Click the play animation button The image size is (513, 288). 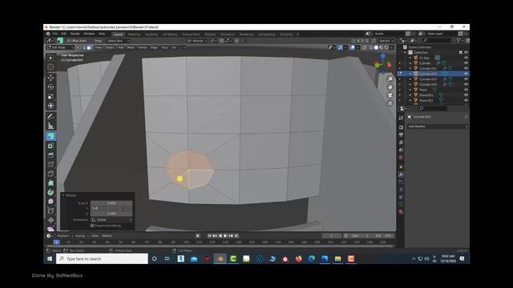coord(225,236)
